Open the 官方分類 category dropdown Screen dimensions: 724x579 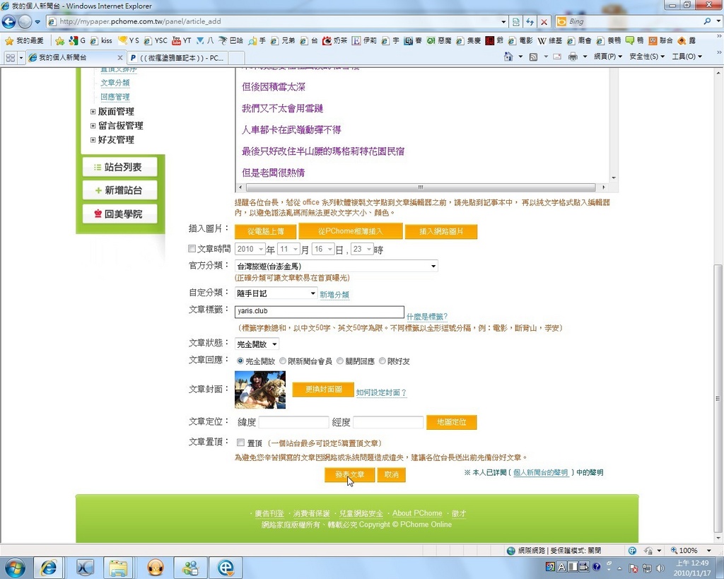336,266
